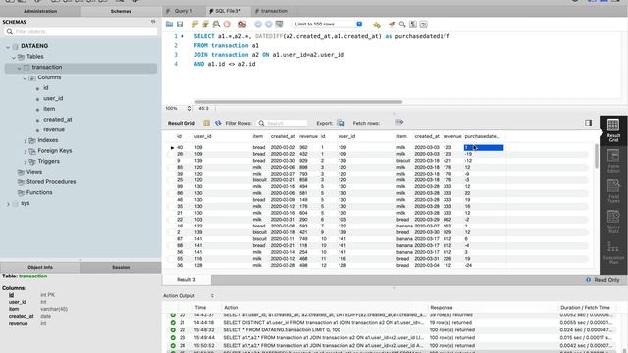Viewport: 628px width, 353px height.
Task: Expand the Foreign Keys node
Action: click(26, 151)
